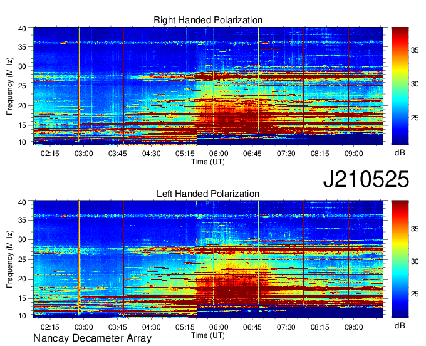Click the left-handed plot's color scale bar

pyautogui.click(x=400, y=259)
